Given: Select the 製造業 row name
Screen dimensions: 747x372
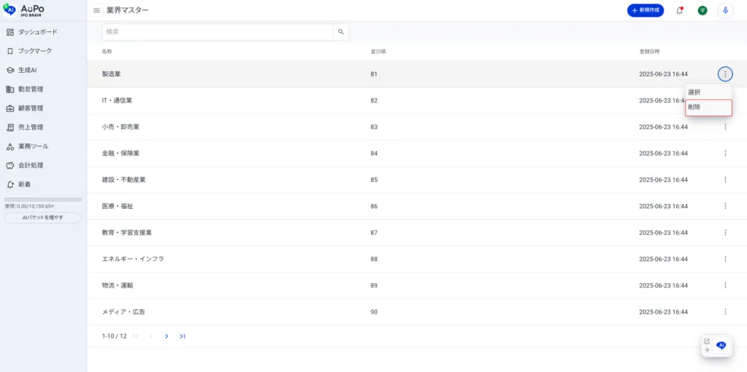Looking at the screenshot, I should (x=112, y=74).
